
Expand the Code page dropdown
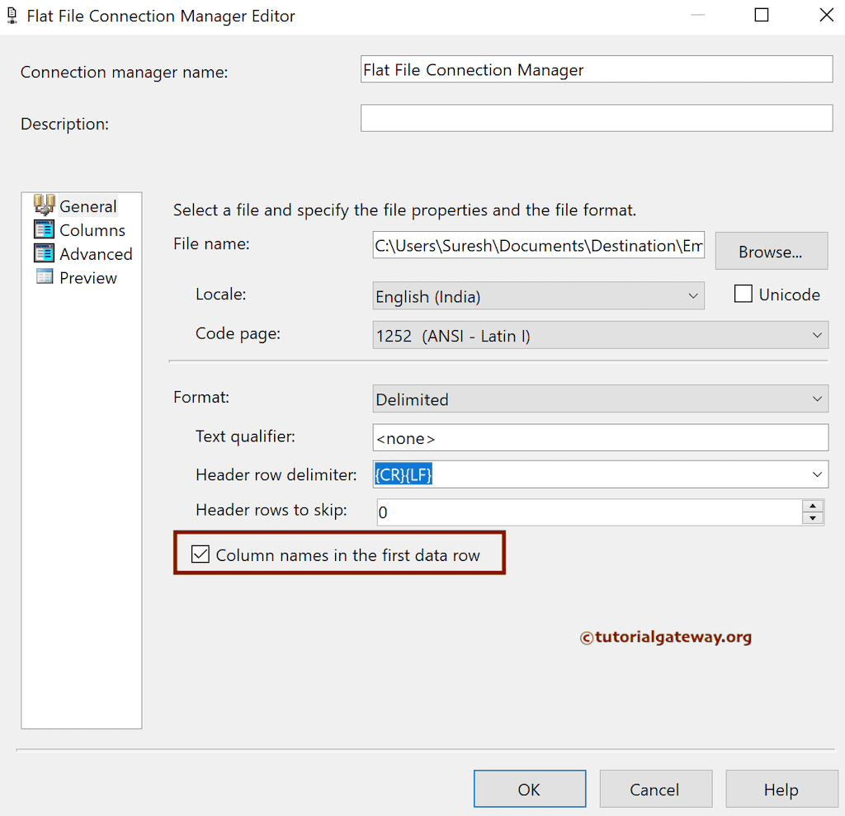click(x=817, y=335)
